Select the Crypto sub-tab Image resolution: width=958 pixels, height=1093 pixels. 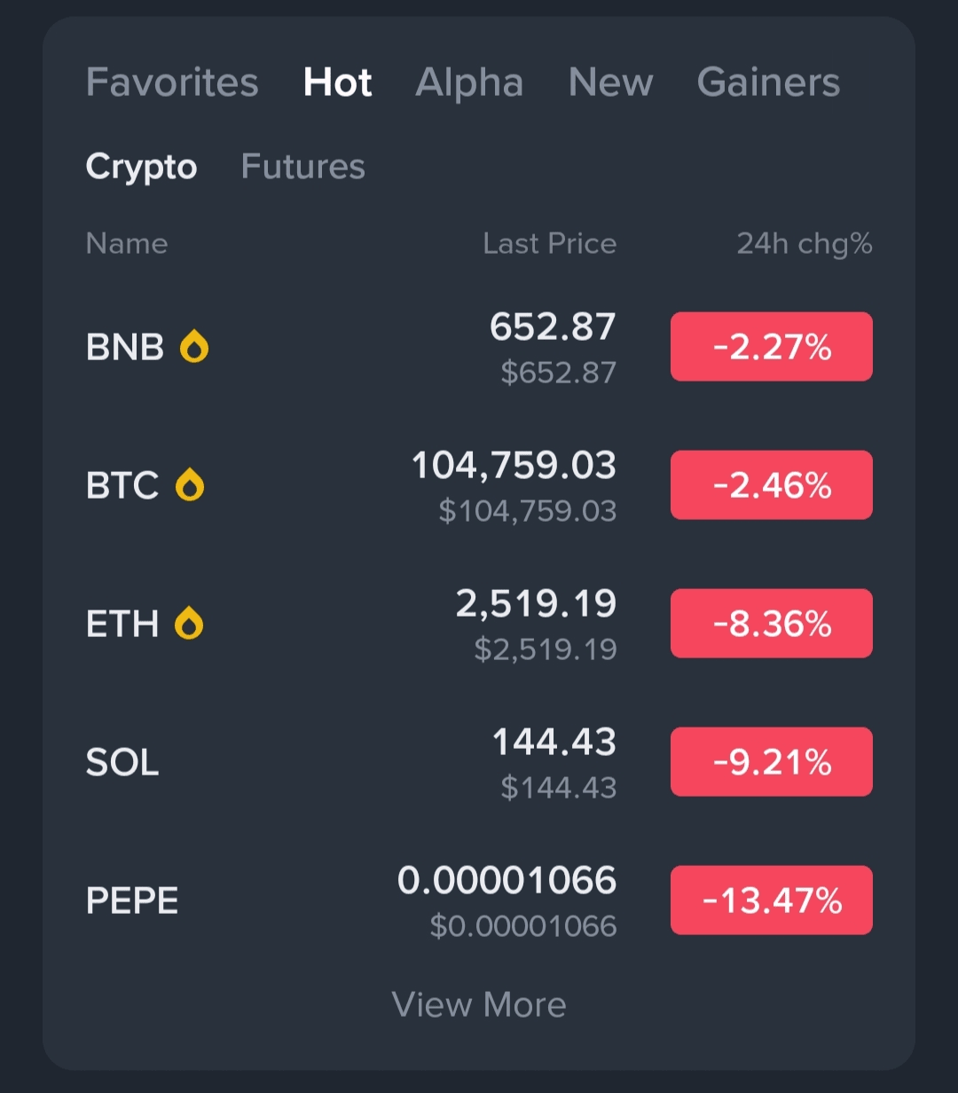point(141,167)
